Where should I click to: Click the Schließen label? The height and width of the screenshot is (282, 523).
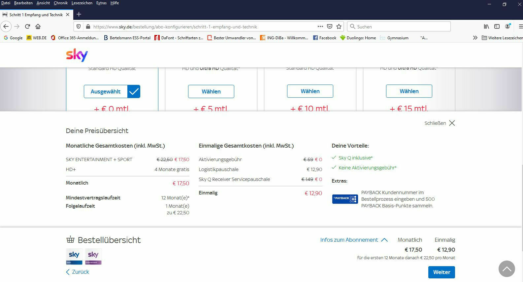click(435, 123)
